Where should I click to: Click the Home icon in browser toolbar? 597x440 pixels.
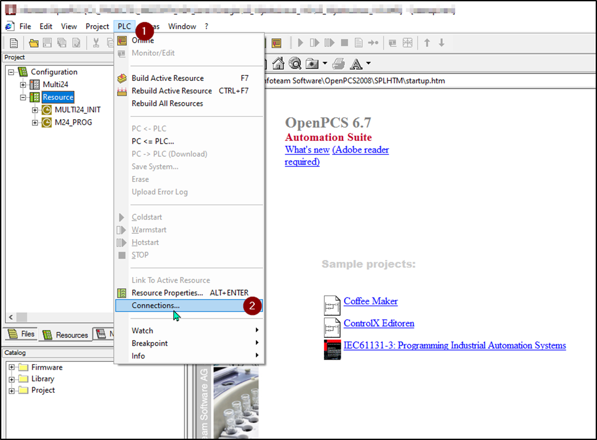[x=279, y=63]
